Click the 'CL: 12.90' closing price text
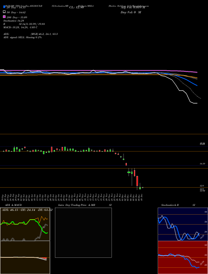Viewport: 208px width, 274px height. (x=77, y=7)
